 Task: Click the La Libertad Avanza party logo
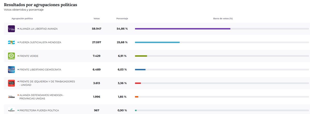click(x=11, y=29)
